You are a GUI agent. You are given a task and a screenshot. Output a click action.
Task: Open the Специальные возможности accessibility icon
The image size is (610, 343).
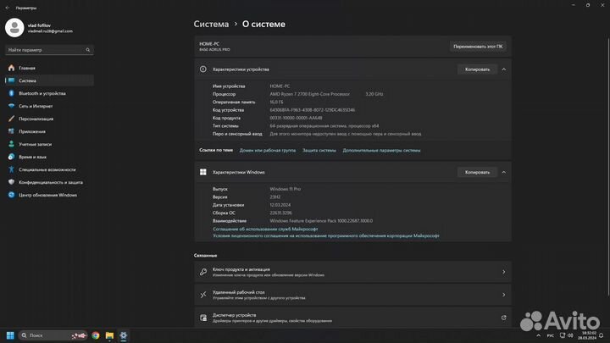coord(11,169)
